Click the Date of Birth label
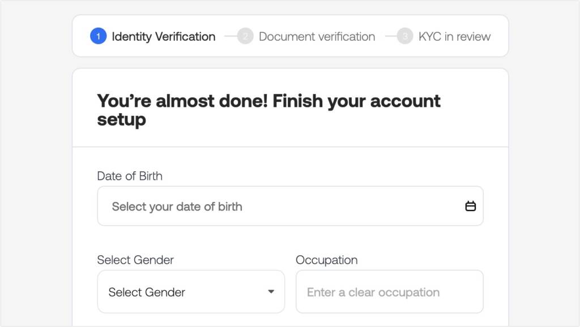This screenshot has height=327, width=580. pyautogui.click(x=130, y=176)
